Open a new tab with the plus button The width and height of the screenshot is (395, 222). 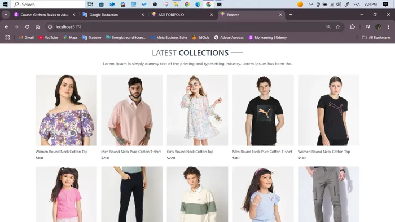point(291,15)
